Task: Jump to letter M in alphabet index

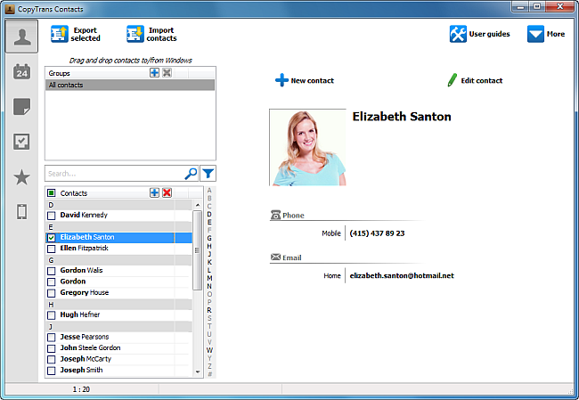Action: click(209, 278)
